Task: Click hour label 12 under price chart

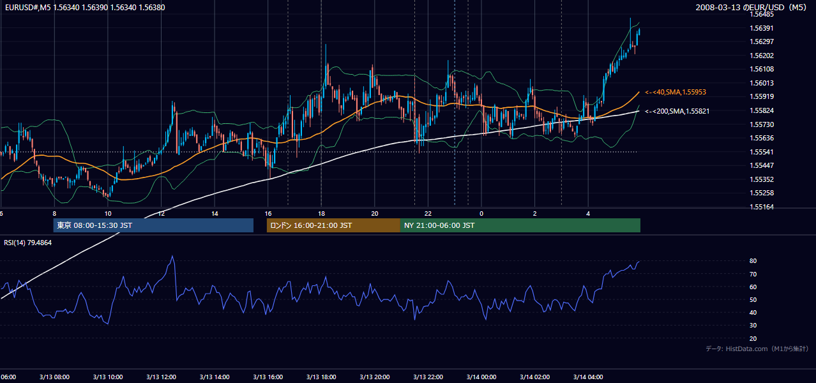Action: click(161, 214)
